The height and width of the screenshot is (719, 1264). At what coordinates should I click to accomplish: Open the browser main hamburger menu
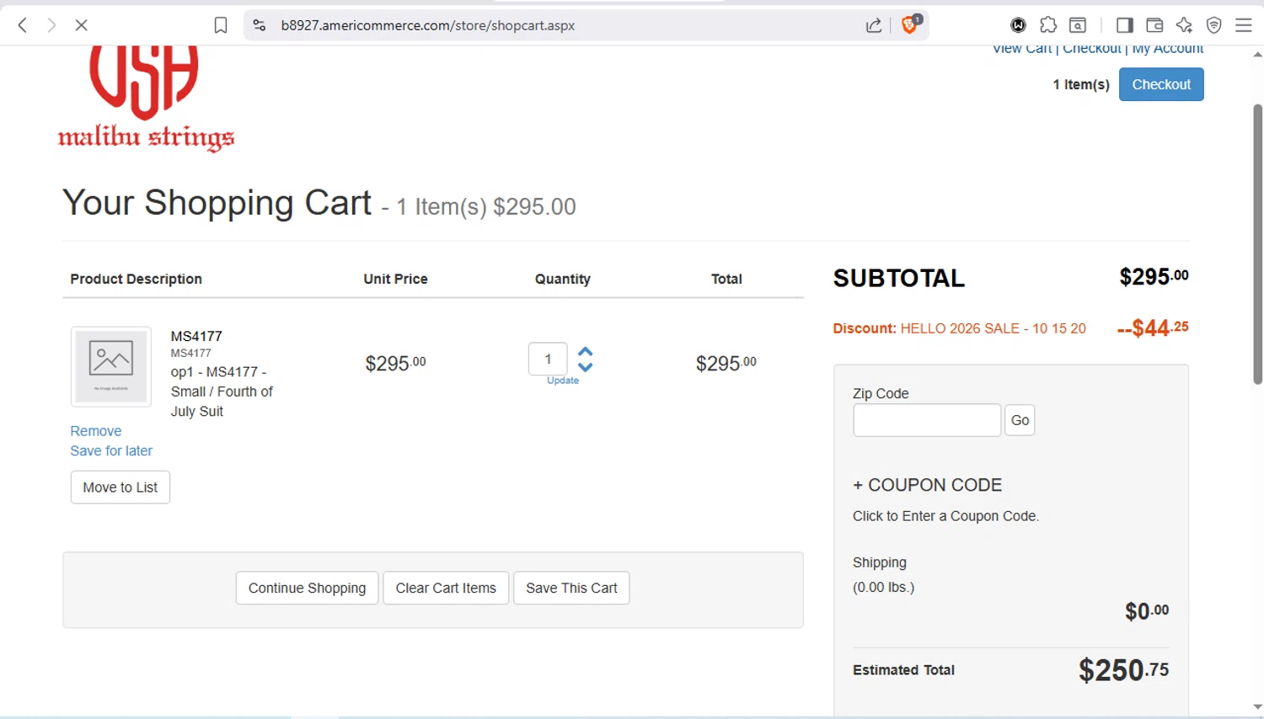coord(1244,25)
